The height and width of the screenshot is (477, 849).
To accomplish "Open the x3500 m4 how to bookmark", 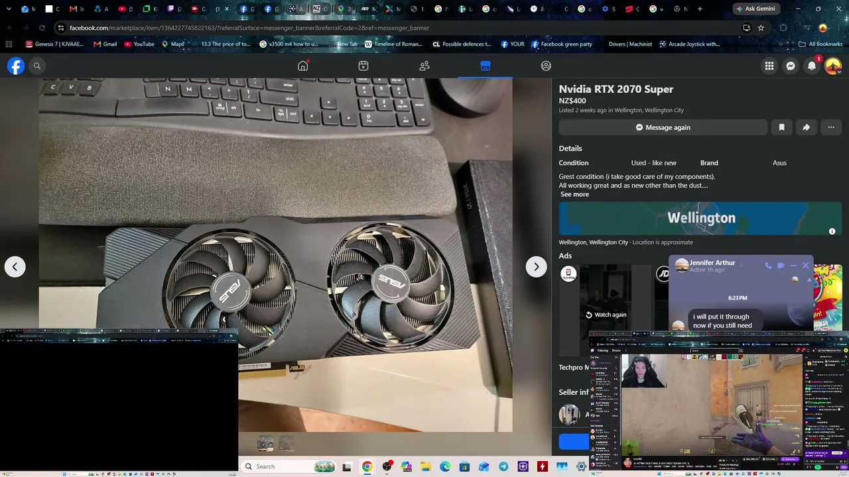I will (x=289, y=44).
